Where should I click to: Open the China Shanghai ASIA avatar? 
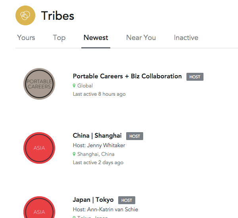(39, 148)
